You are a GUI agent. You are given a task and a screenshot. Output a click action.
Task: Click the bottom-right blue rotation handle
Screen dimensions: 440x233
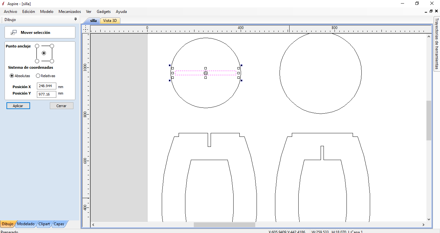point(241,80)
